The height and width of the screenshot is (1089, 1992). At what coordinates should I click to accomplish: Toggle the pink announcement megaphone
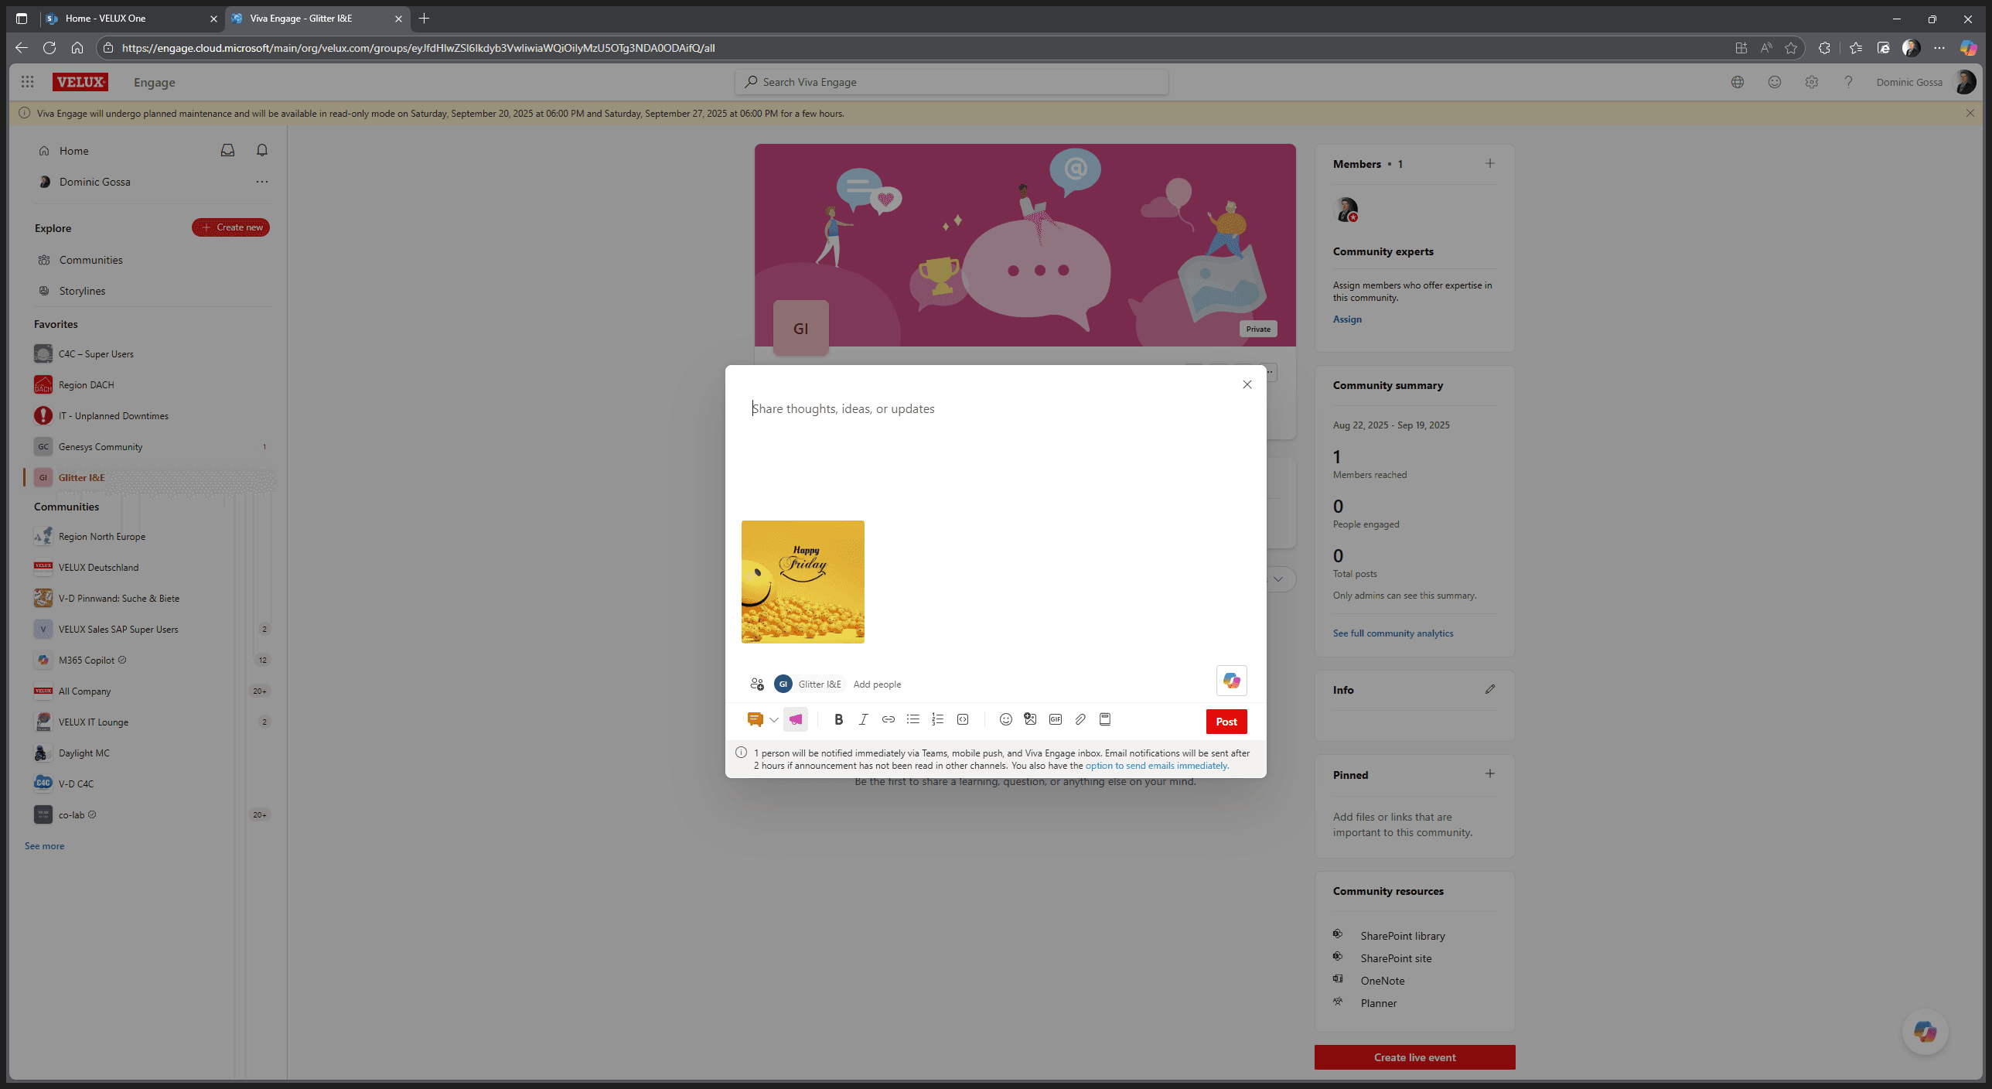click(796, 719)
